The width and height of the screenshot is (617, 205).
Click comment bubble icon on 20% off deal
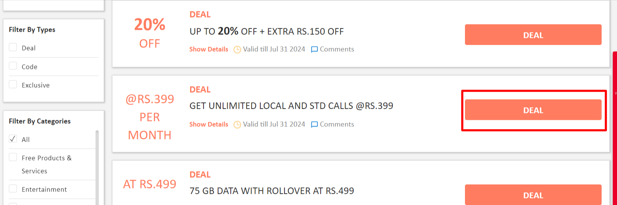(314, 49)
